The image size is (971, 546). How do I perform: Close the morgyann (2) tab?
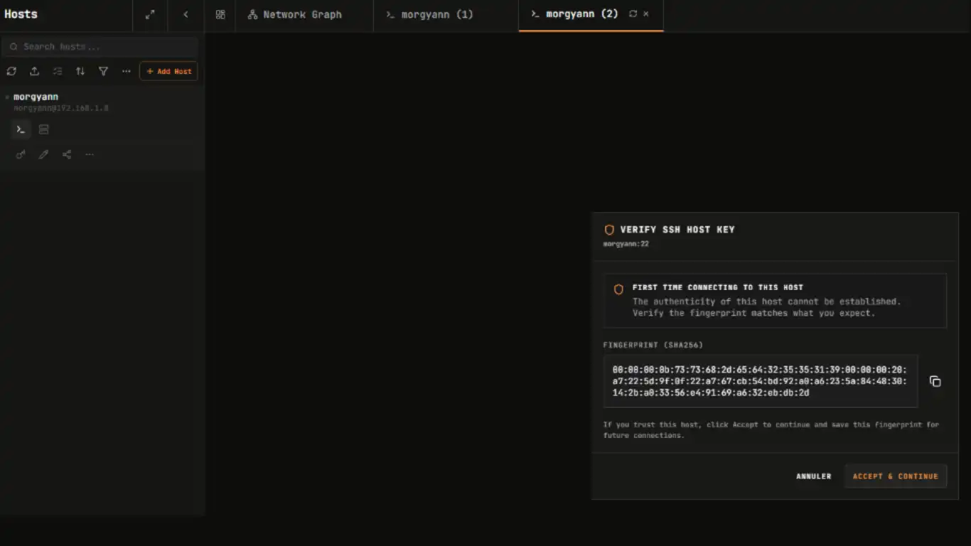(x=646, y=14)
